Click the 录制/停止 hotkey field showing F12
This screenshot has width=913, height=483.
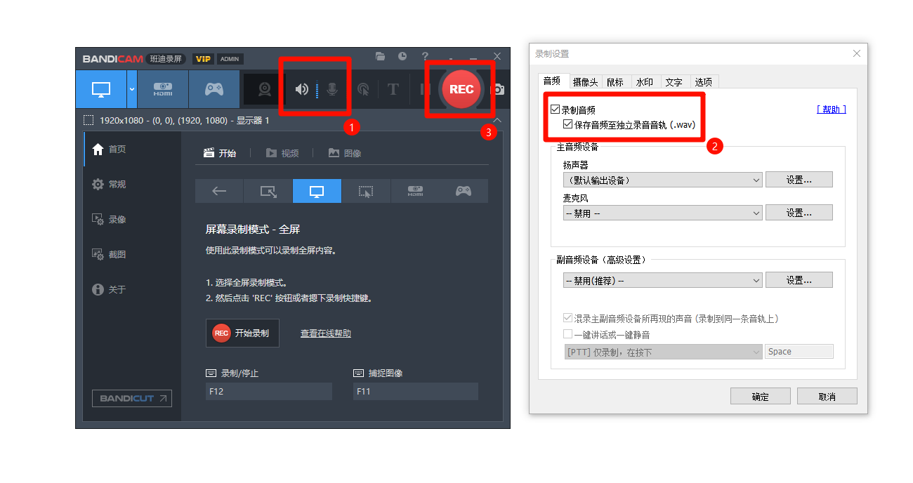click(x=268, y=391)
